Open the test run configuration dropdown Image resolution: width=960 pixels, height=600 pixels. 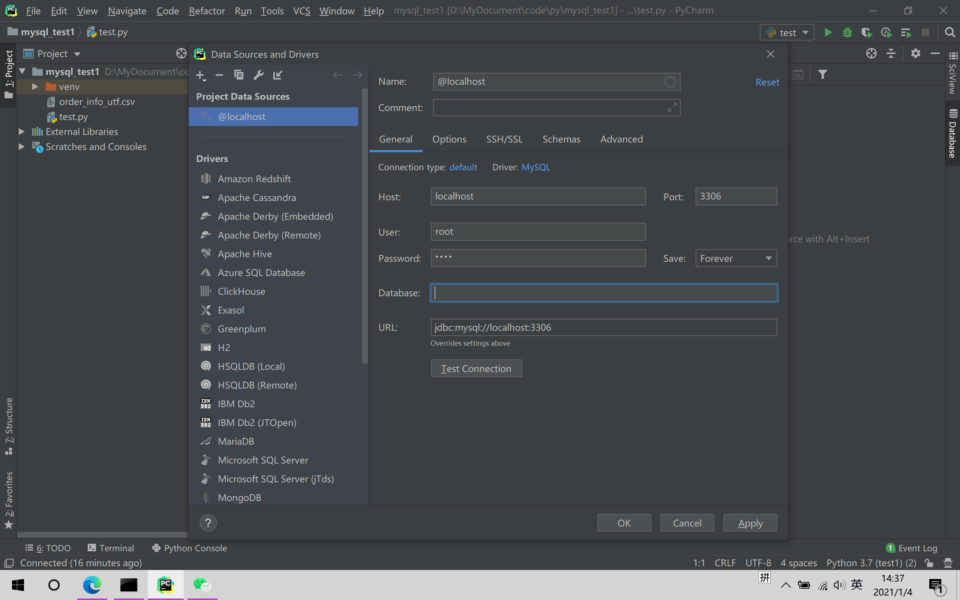(x=787, y=33)
